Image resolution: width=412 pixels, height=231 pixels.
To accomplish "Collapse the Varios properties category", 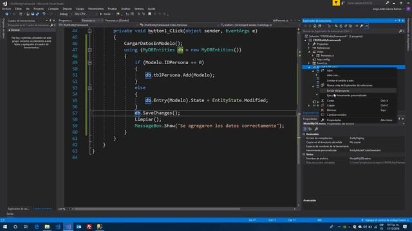I will (x=304, y=155).
